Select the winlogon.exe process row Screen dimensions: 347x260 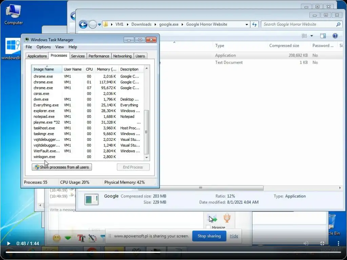(x=88, y=157)
